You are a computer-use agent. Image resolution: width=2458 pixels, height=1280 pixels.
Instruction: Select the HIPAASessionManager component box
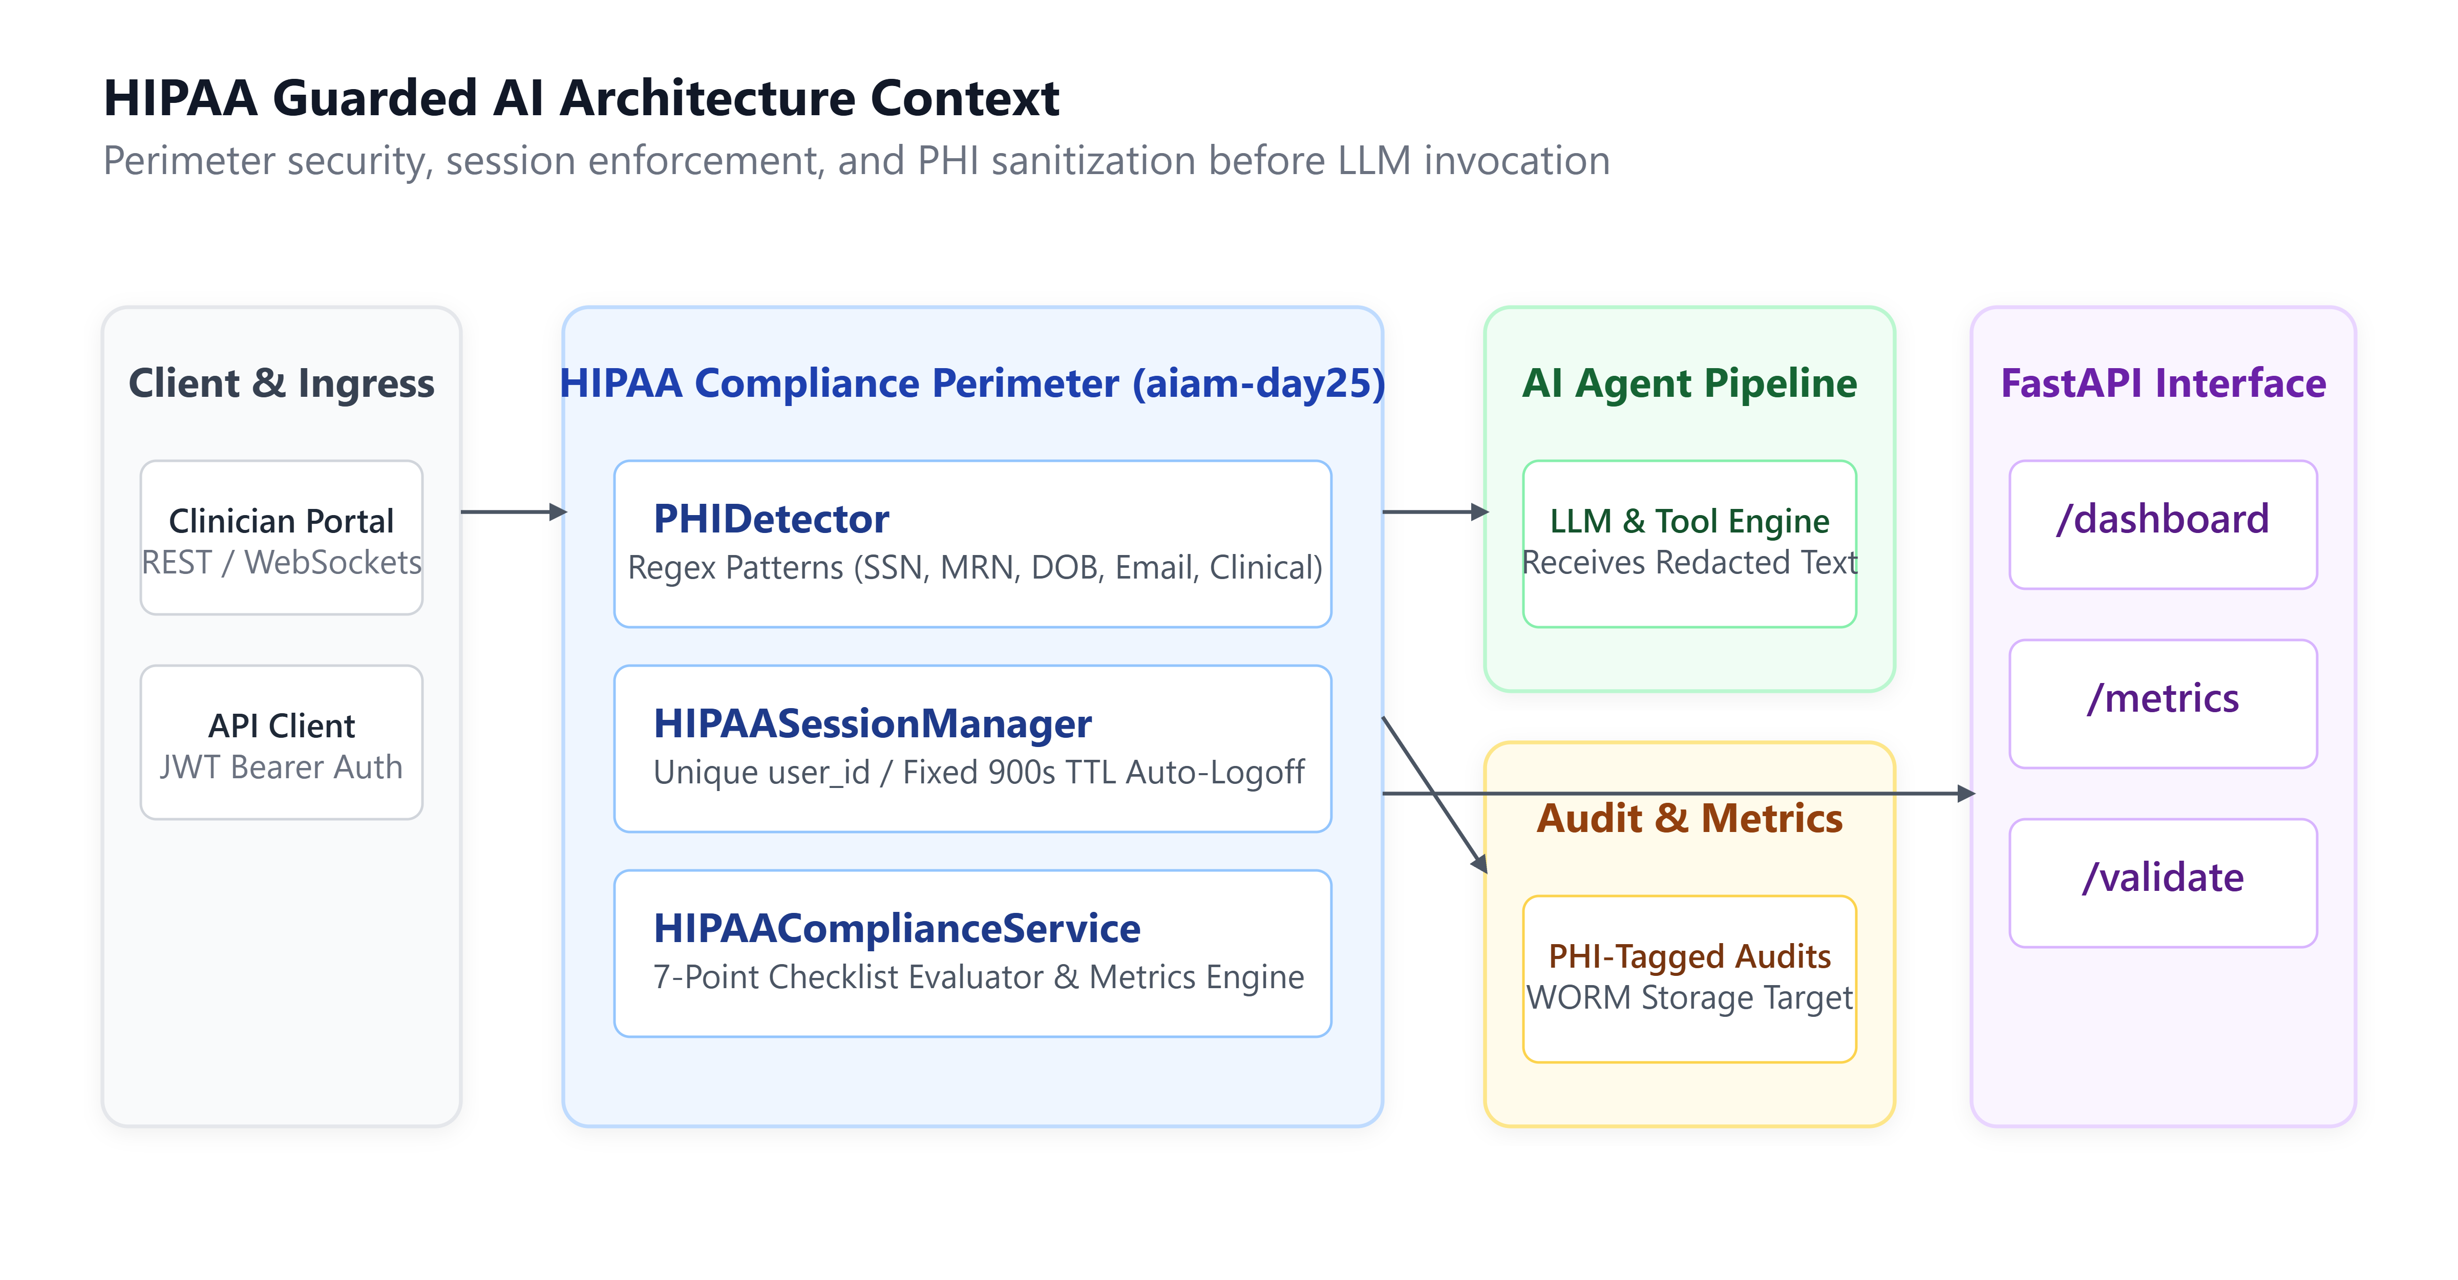(972, 749)
